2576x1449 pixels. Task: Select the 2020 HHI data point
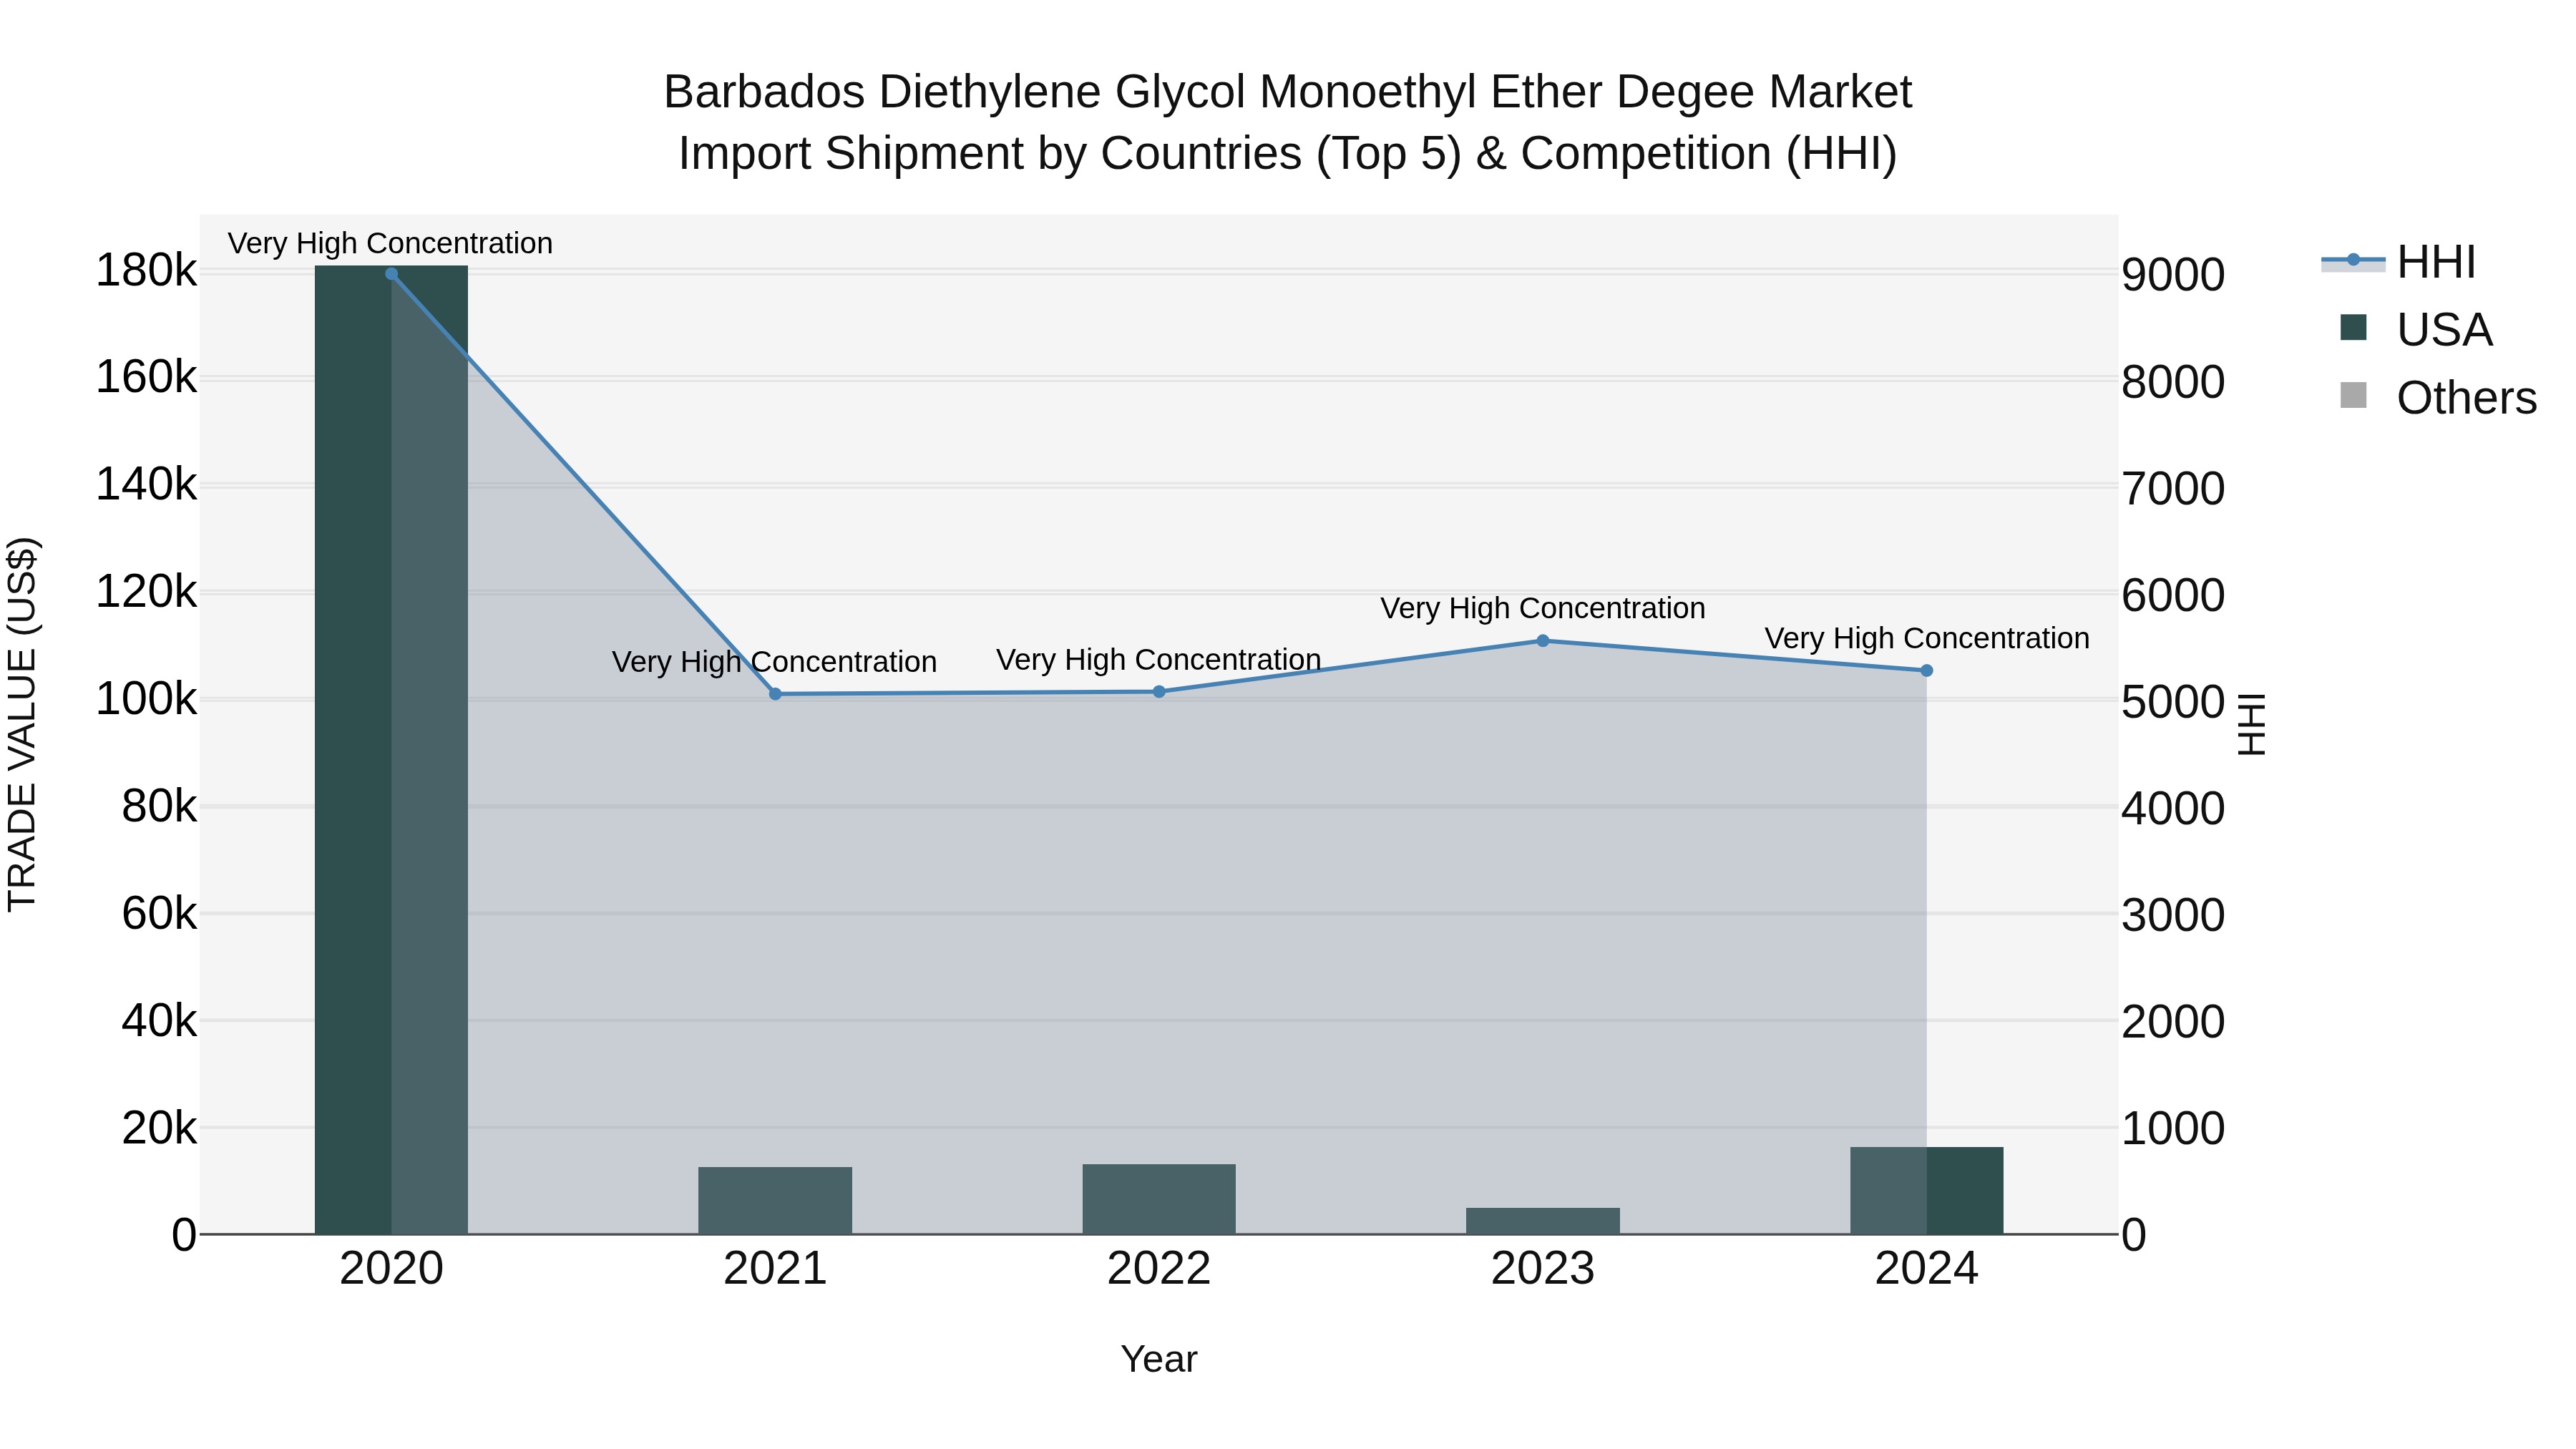391,274
